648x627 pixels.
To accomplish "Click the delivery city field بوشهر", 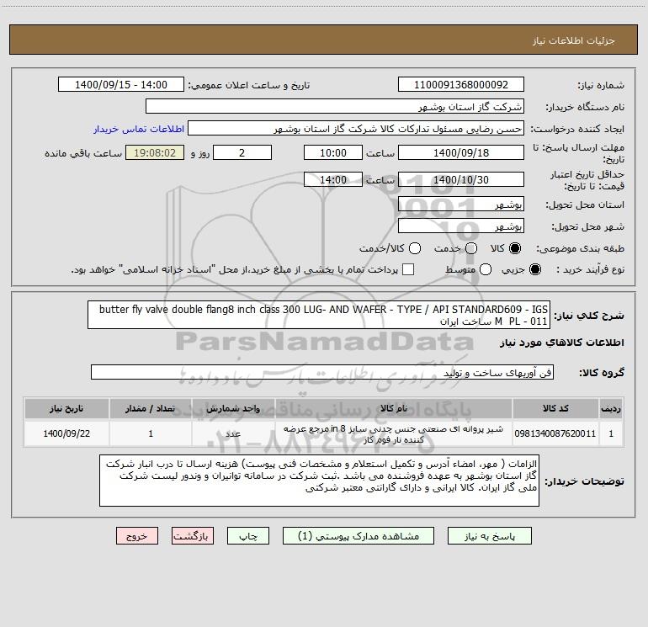I will pos(461,226).
